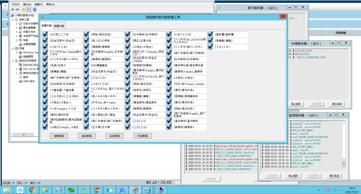Click the purple star icon in taskbar
361x194 pixels.
[x=122, y=190]
